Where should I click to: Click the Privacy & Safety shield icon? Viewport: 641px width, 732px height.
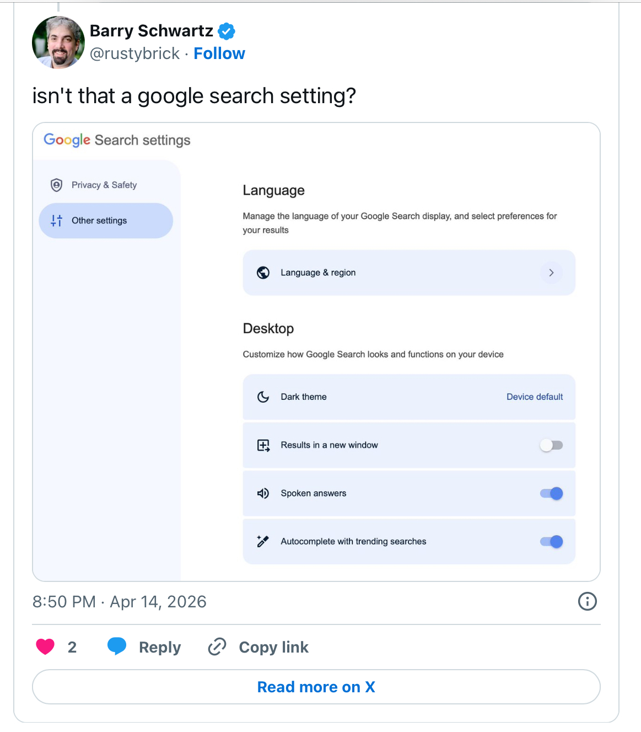point(56,185)
